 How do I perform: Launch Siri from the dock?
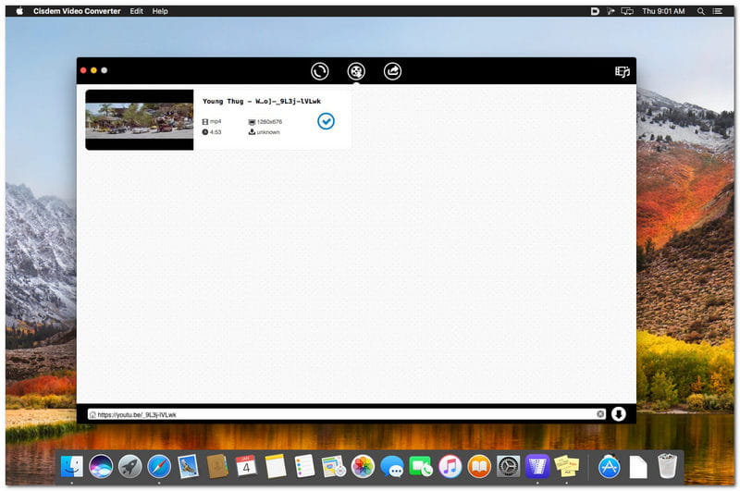101,466
